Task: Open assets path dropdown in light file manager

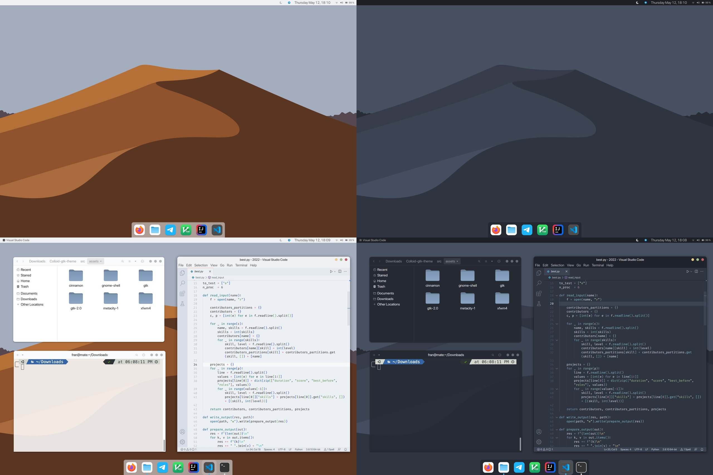Action: 95,261
